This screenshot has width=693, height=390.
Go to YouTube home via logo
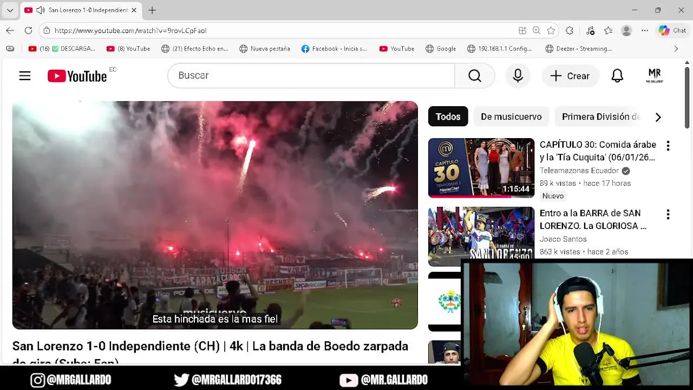77,76
